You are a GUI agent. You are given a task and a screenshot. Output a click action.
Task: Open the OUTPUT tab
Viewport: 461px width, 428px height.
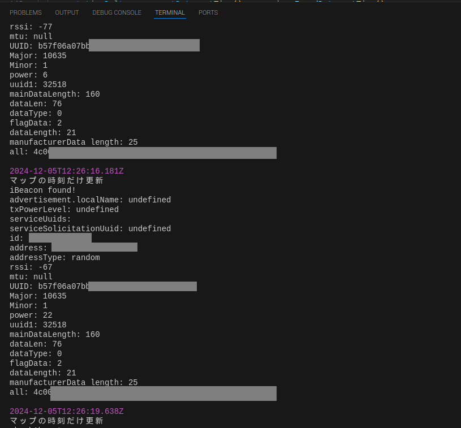(67, 12)
